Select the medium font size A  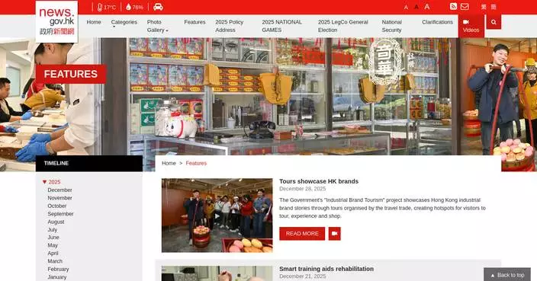(x=416, y=7)
